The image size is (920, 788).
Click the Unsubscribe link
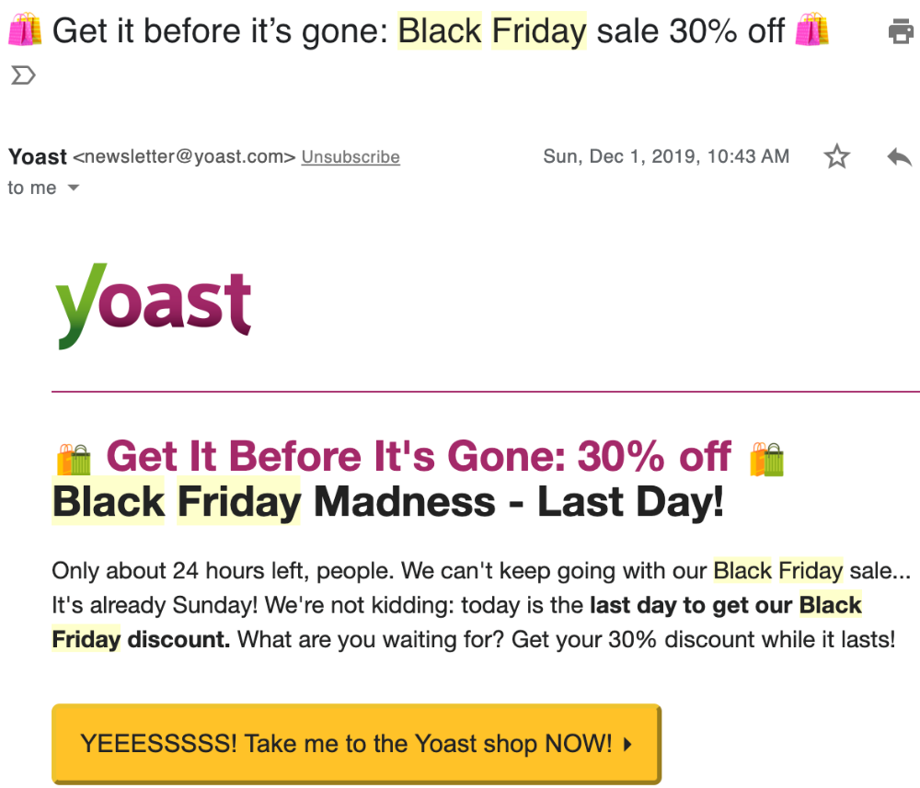click(x=351, y=157)
